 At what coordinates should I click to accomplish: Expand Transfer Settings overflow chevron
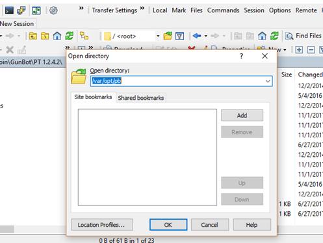[x=142, y=8]
